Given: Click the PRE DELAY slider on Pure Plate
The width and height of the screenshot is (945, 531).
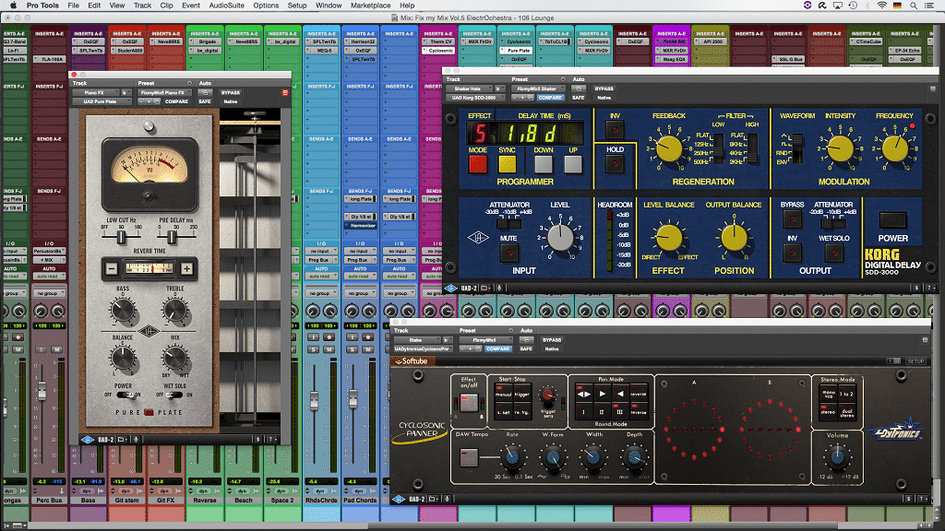Looking at the screenshot, I should [x=173, y=237].
